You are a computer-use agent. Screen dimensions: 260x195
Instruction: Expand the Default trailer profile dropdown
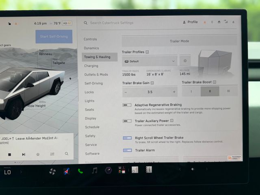[150, 61]
